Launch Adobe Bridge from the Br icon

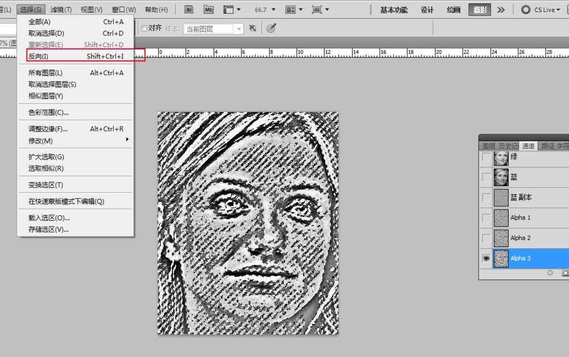click(189, 10)
